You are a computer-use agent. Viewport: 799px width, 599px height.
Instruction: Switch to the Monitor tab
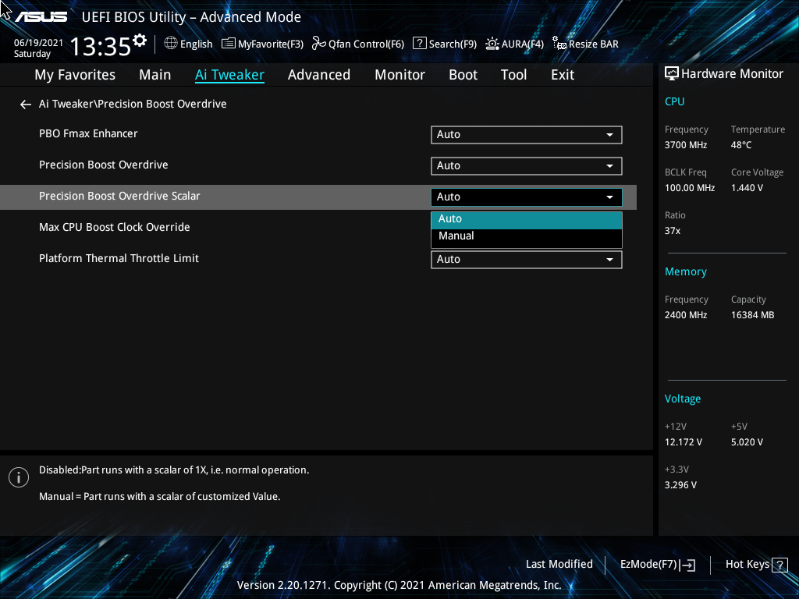(399, 74)
